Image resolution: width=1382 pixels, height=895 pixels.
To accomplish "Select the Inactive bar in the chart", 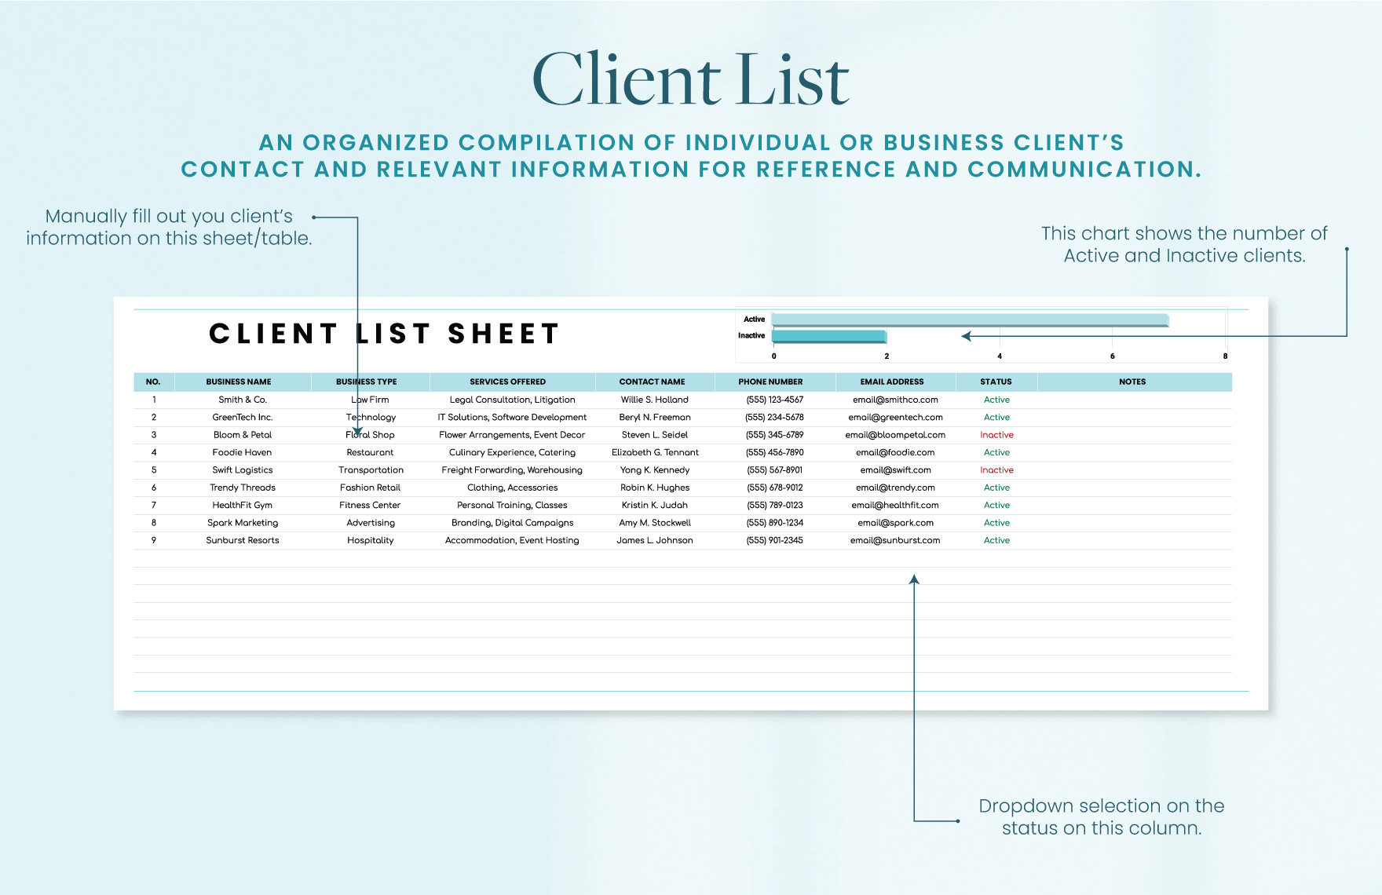I will pos(828,335).
